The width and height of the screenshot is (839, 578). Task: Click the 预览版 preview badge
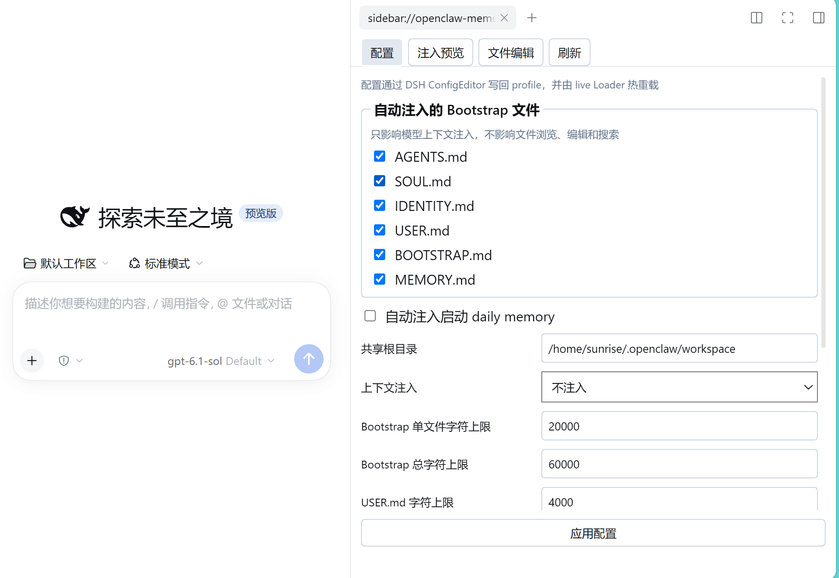coord(261,213)
